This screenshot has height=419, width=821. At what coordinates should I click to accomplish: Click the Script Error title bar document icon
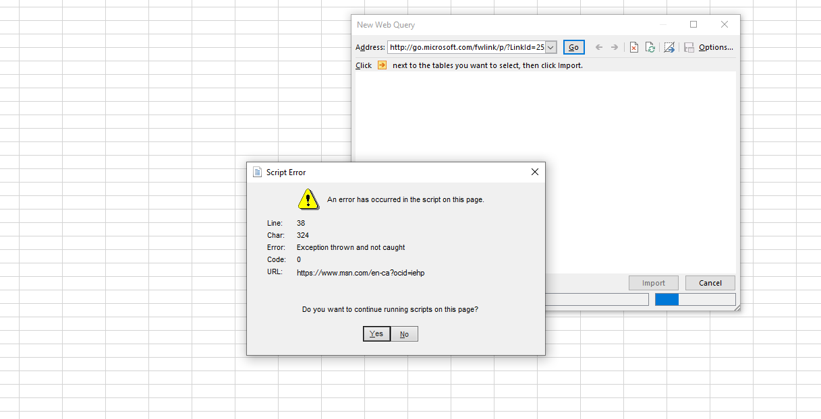pyautogui.click(x=257, y=172)
